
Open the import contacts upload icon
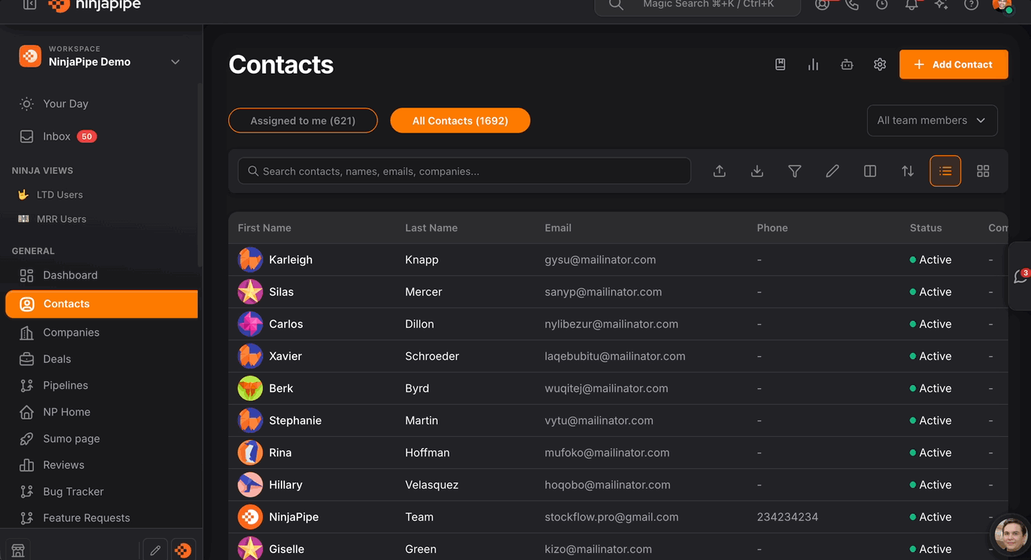720,171
